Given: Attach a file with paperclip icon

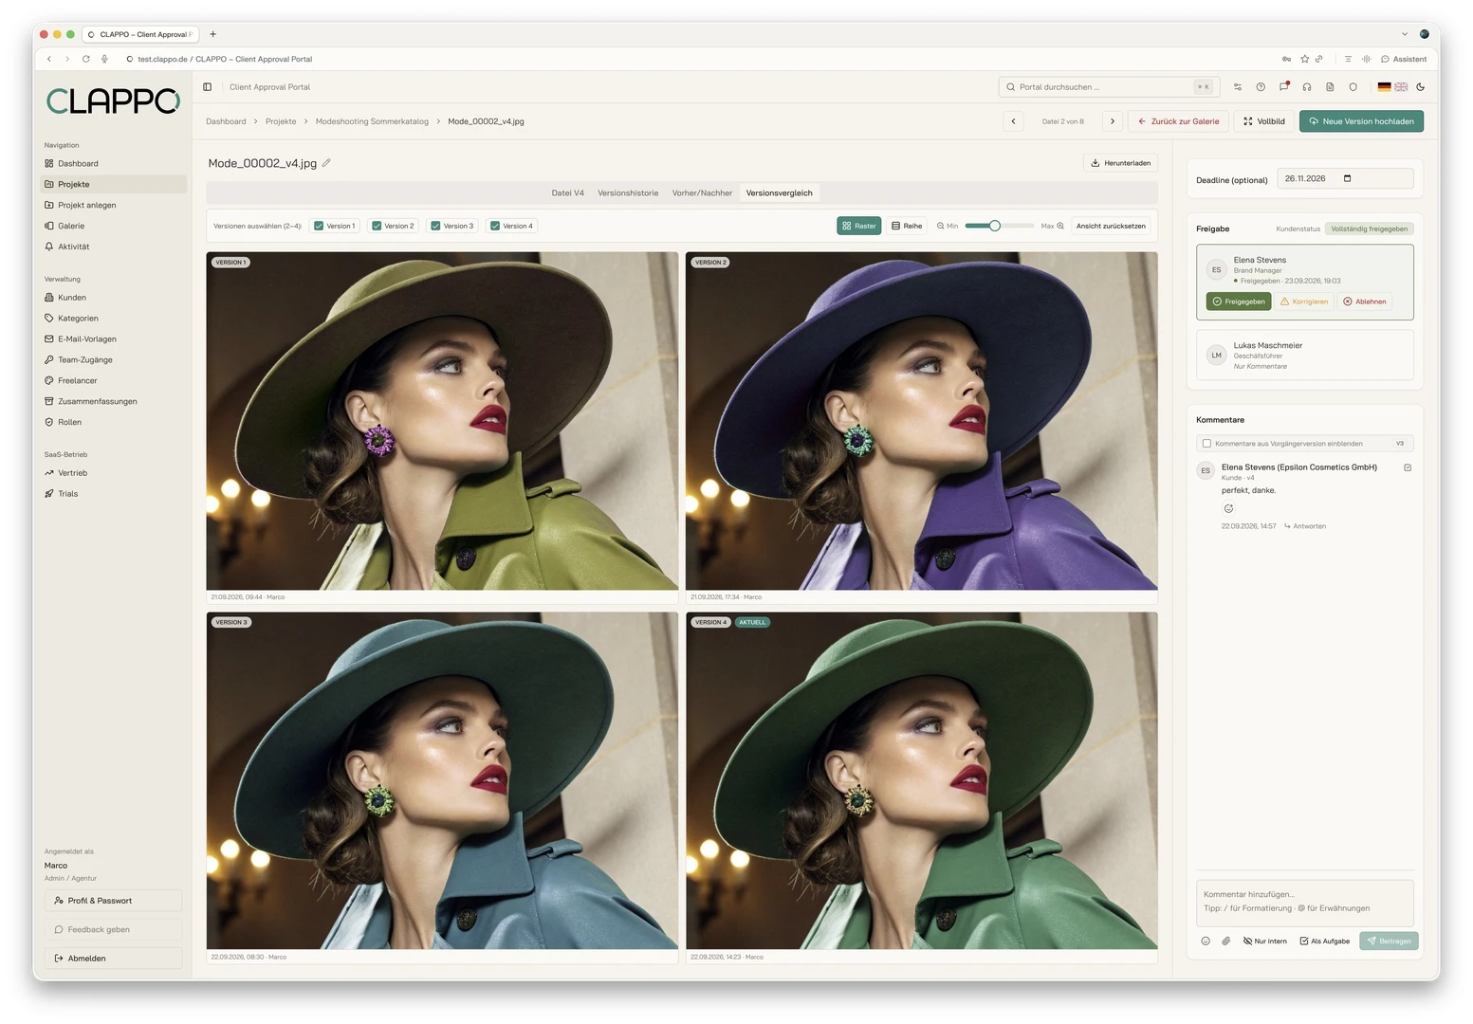Looking at the screenshot, I should 1226,942.
